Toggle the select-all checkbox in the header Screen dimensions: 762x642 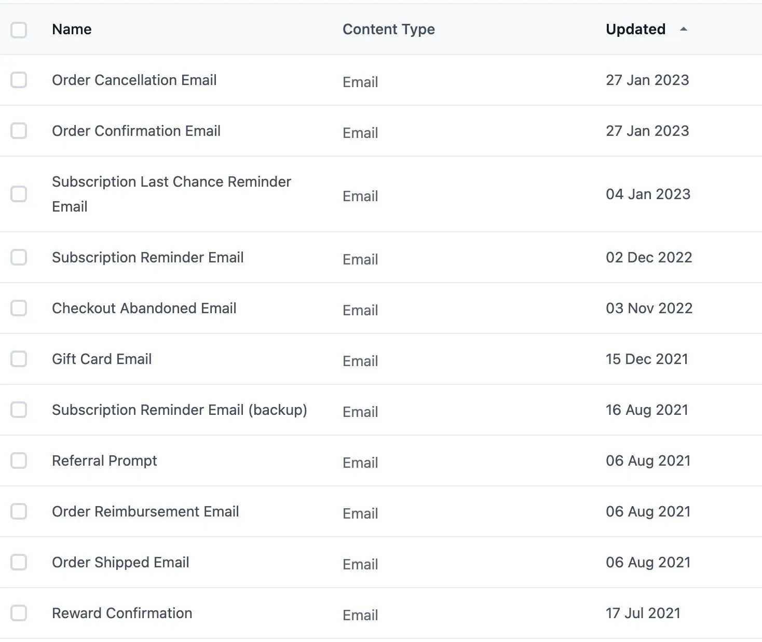pos(19,30)
